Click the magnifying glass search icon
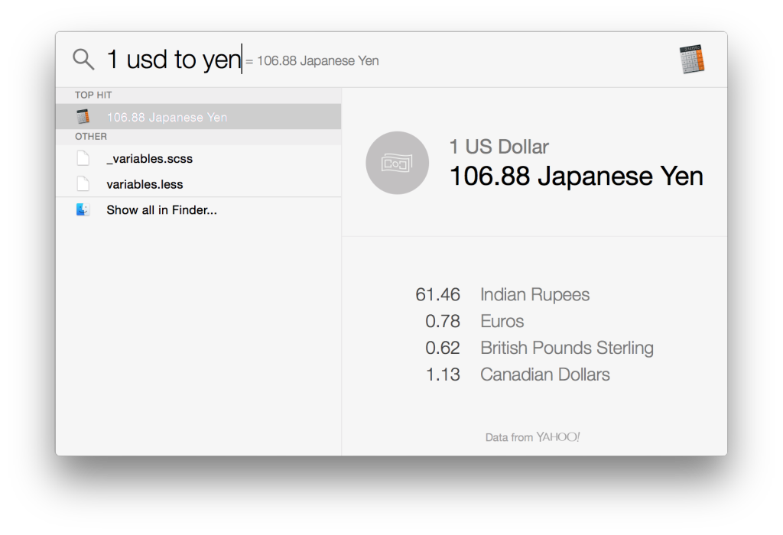 83,59
